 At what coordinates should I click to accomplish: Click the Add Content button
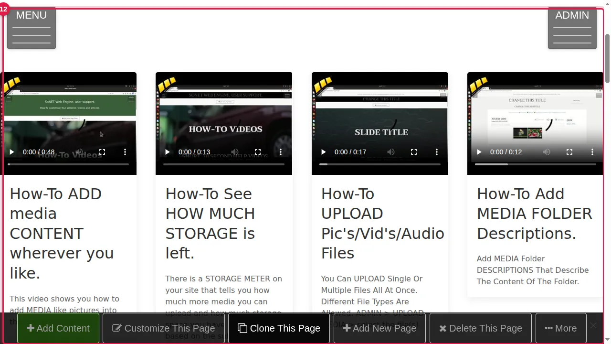click(x=58, y=328)
